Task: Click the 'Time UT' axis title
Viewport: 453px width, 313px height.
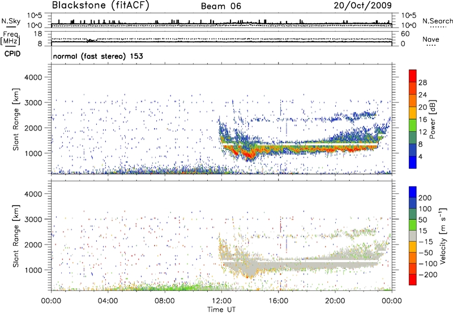Action: [221, 310]
